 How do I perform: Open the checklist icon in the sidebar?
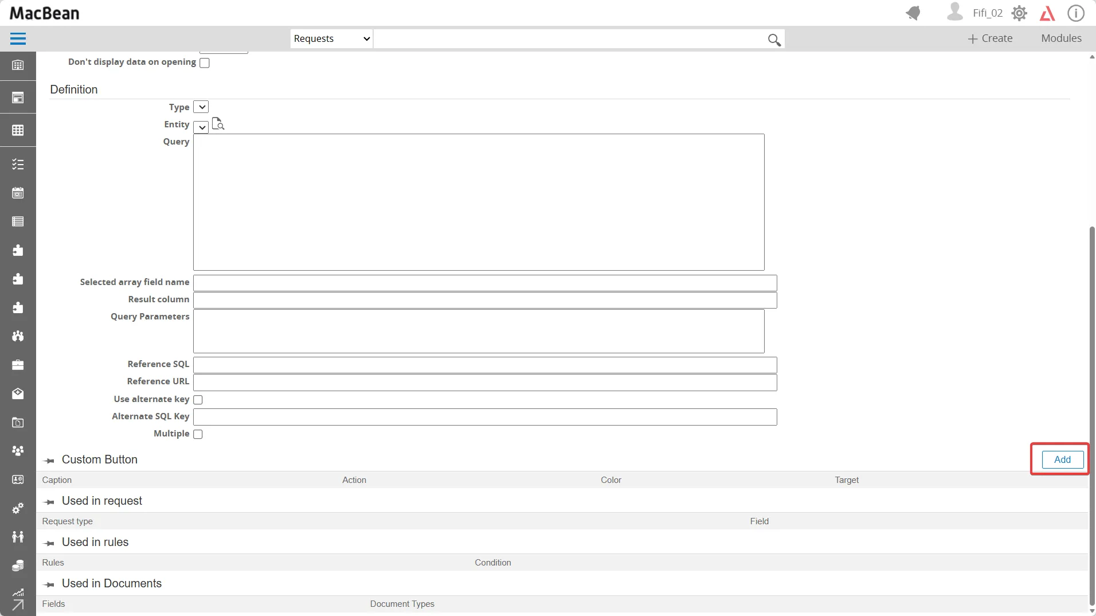click(18, 165)
